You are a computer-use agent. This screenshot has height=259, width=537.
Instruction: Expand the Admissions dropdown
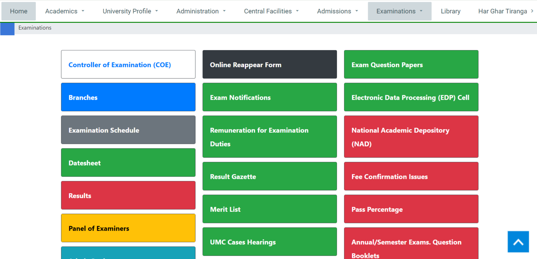[337, 11]
